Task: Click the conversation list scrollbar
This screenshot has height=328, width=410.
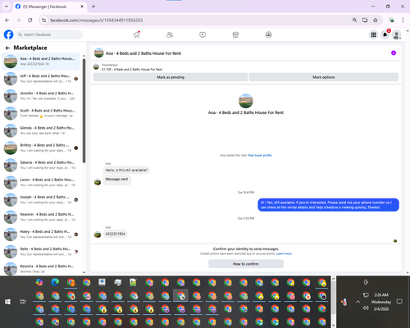Action: [x=84, y=111]
